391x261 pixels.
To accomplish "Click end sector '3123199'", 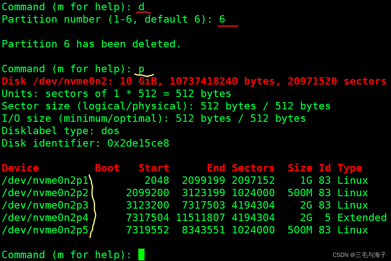I will click(x=204, y=193).
